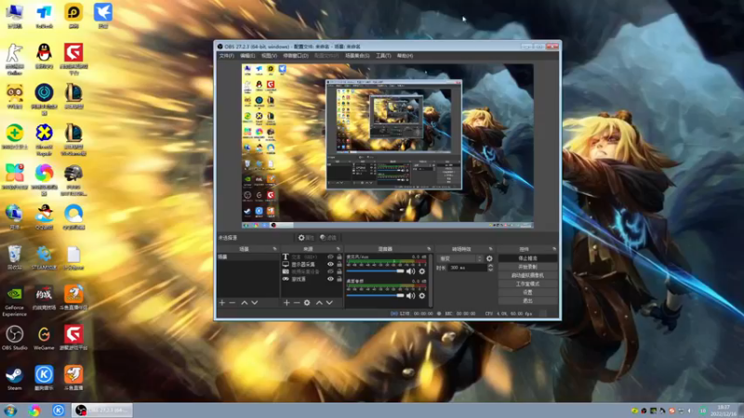
Task: Move scene up in the Scenes panel
Action: pyautogui.click(x=245, y=303)
